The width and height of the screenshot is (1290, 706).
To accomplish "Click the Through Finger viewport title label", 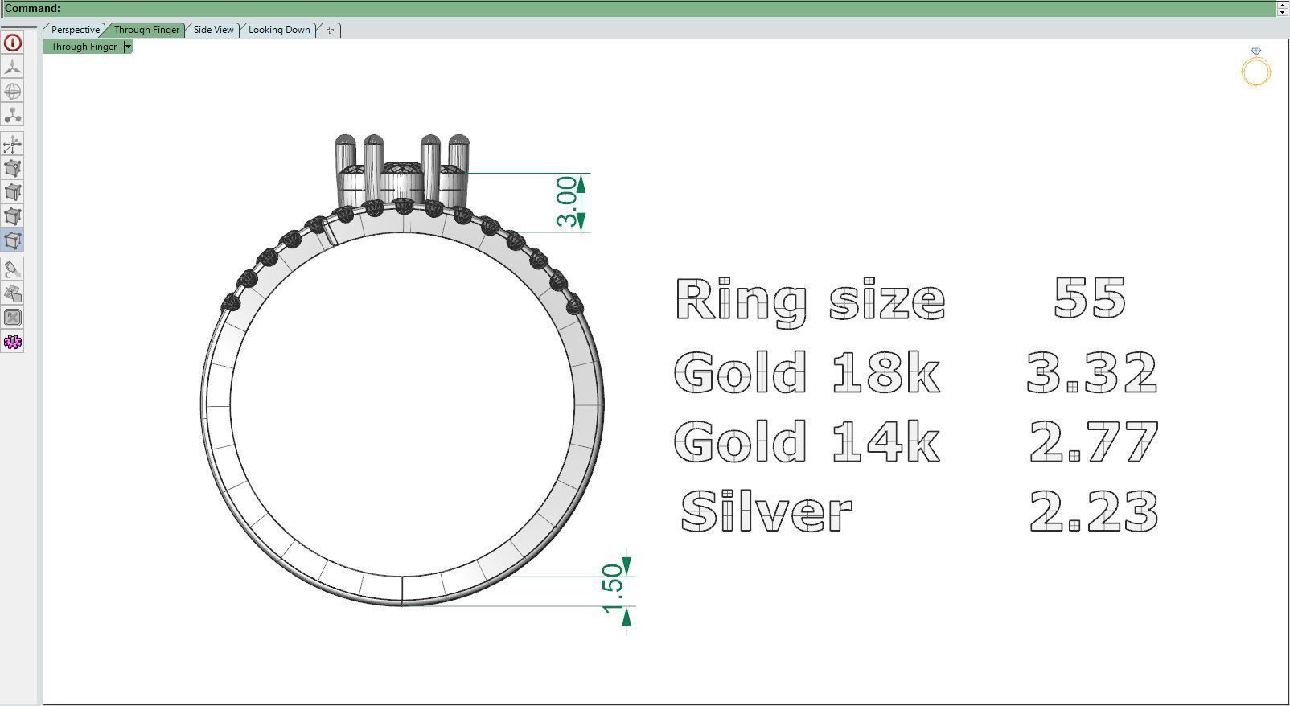I will point(84,47).
